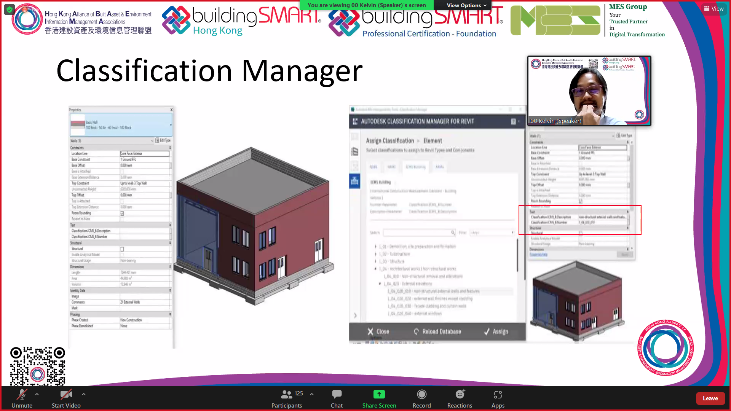The height and width of the screenshot is (411, 731).
Task: Open the Participants panel
Action: pyautogui.click(x=287, y=398)
